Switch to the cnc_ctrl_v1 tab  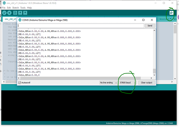(10, 19)
